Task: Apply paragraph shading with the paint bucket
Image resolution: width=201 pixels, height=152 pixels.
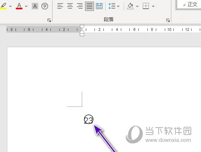Action: (x=130, y=6)
